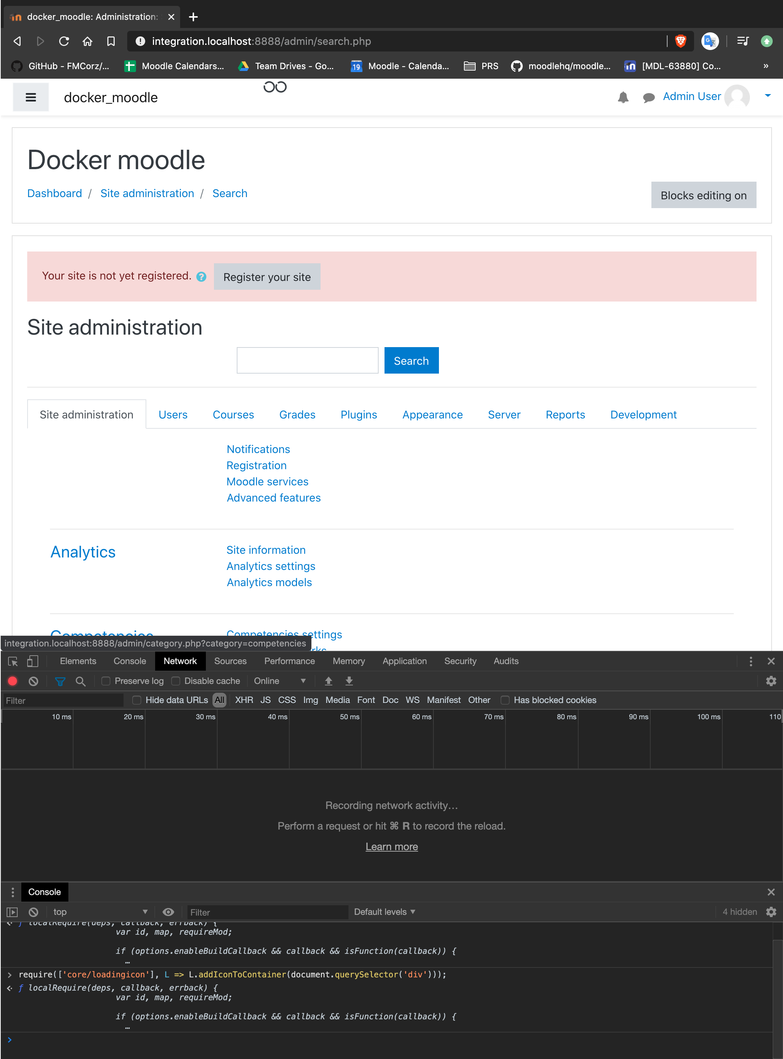Bookmark this page icon

[x=111, y=41]
